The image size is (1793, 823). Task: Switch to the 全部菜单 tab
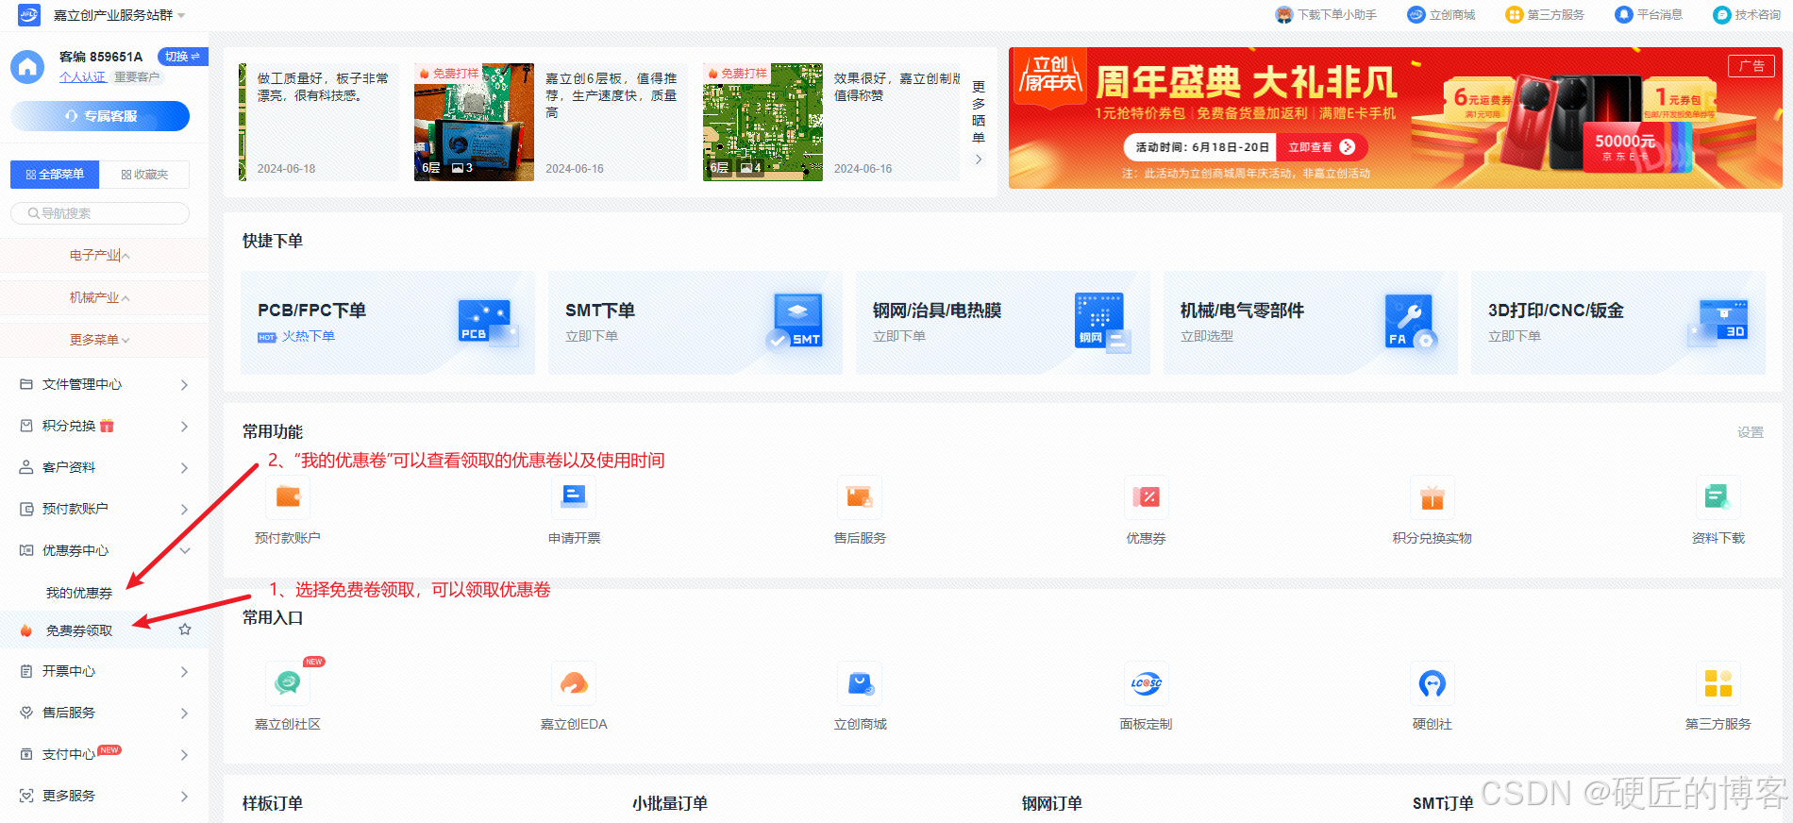point(55,175)
